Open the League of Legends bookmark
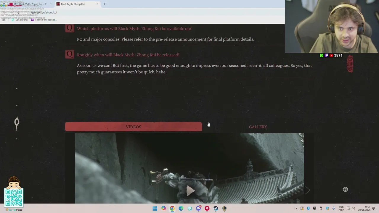379x213 pixels. pyautogui.click(x=44, y=20)
